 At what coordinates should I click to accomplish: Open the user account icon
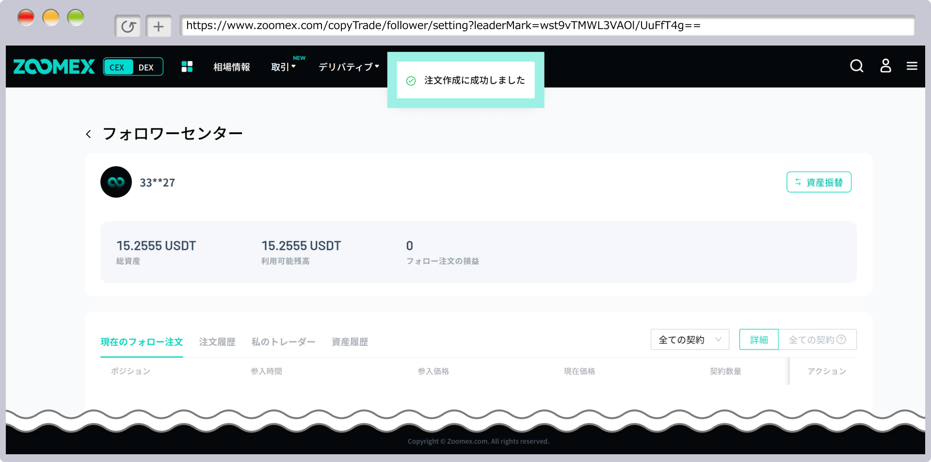click(x=885, y=66)
